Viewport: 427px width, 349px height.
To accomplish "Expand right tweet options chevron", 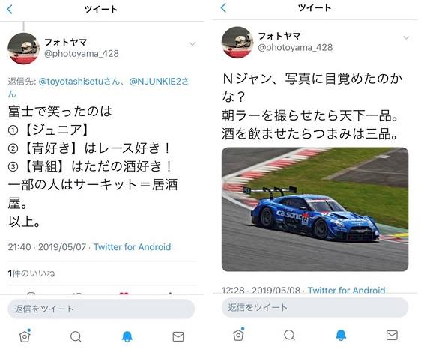I will (x=406, y=37).
